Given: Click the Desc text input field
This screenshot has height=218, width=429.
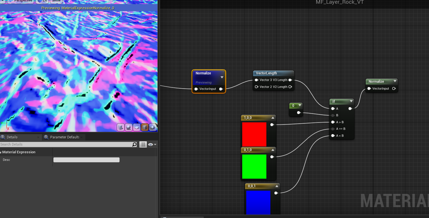Looking at the screenshot, I should click(x=86, y=160).
